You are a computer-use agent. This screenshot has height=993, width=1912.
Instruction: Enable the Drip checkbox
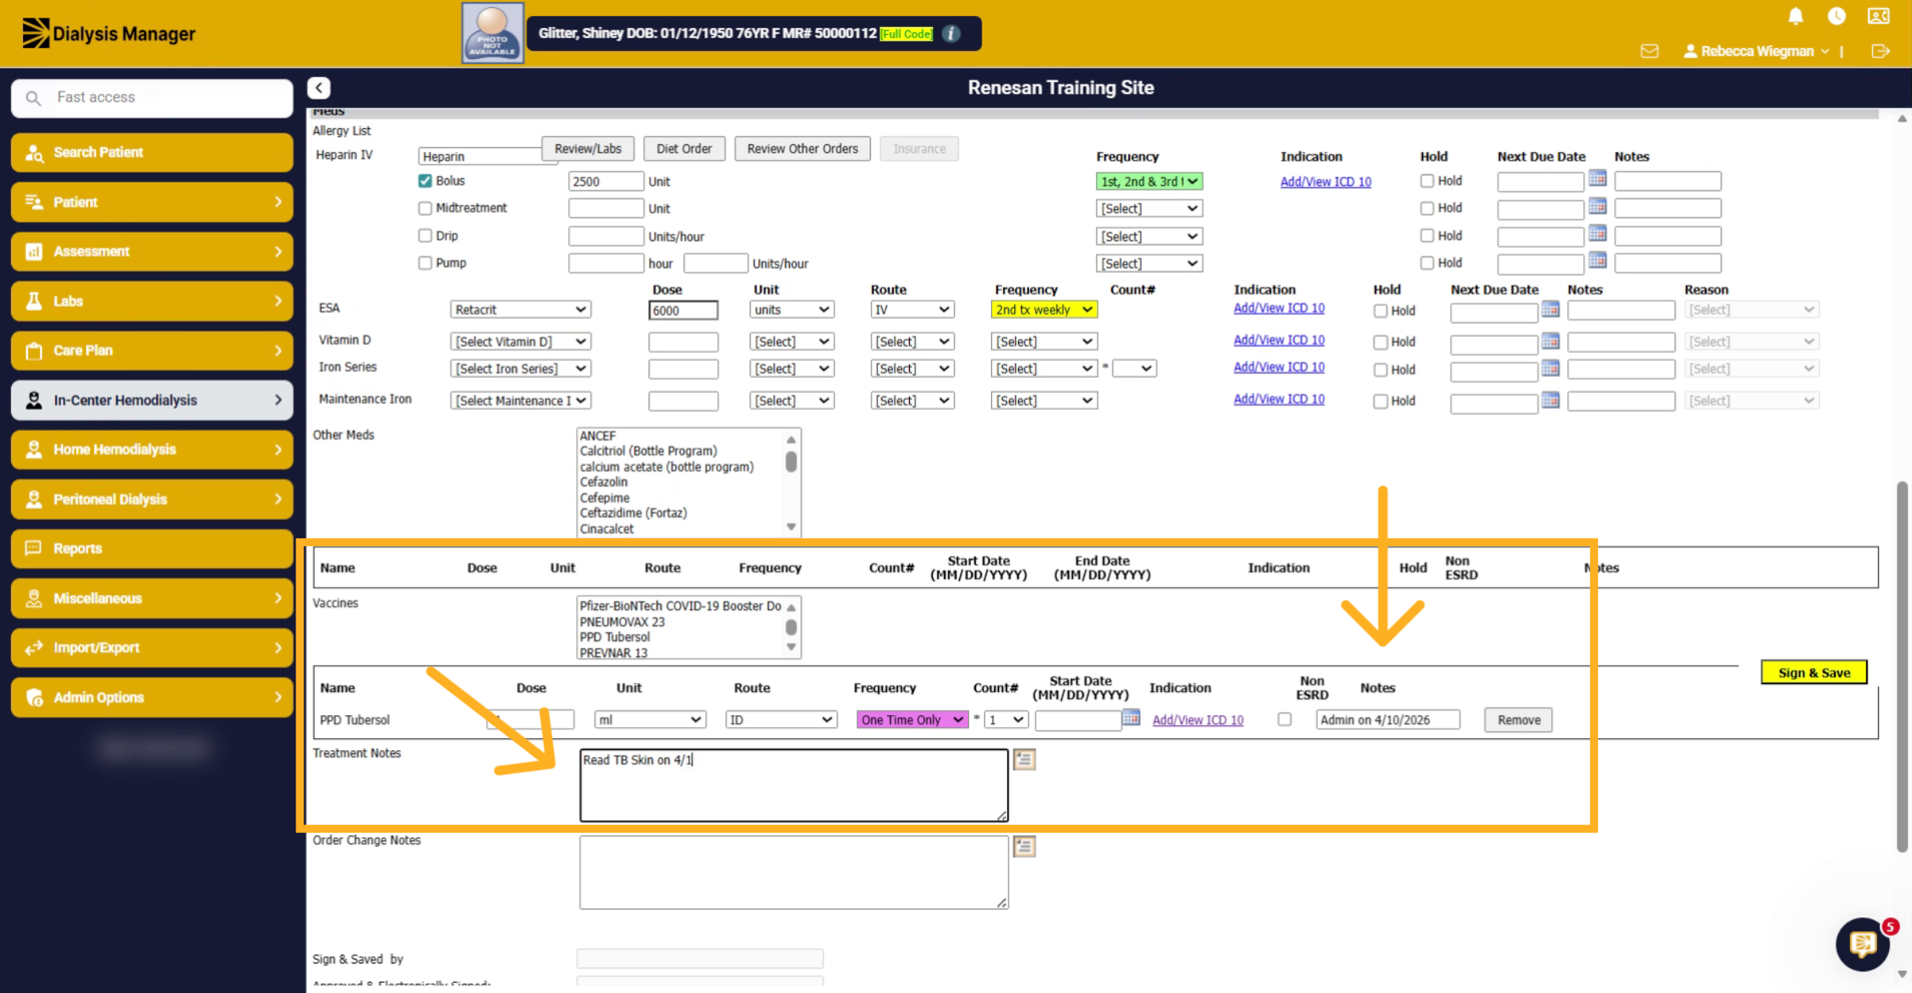[x=425, y=236]
